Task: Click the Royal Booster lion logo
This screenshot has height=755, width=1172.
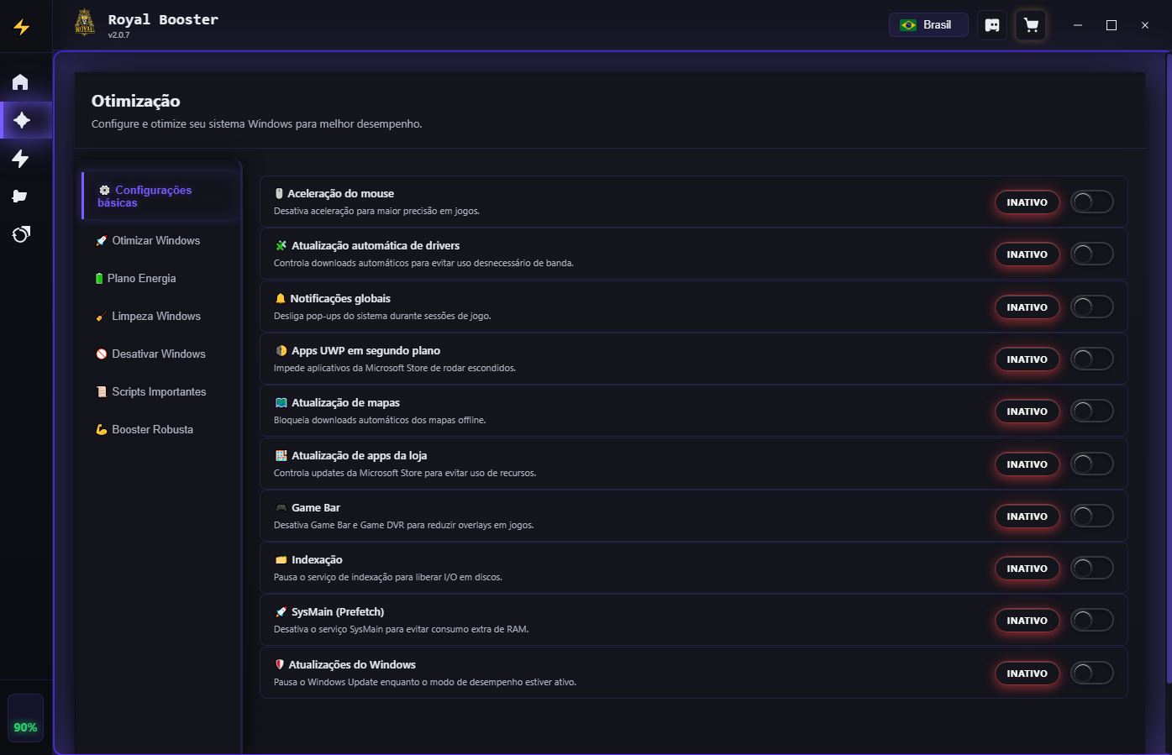Action: [85, 23]
